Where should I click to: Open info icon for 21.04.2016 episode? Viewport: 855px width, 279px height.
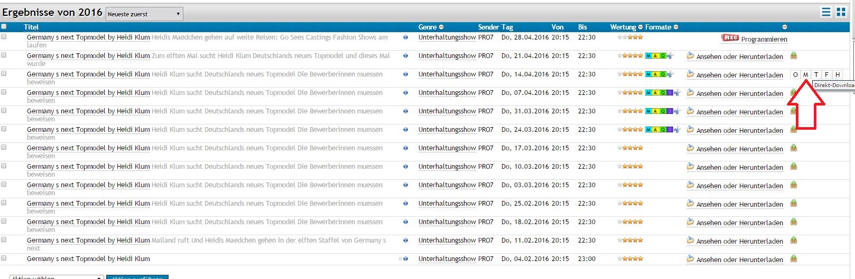[405, 56]
